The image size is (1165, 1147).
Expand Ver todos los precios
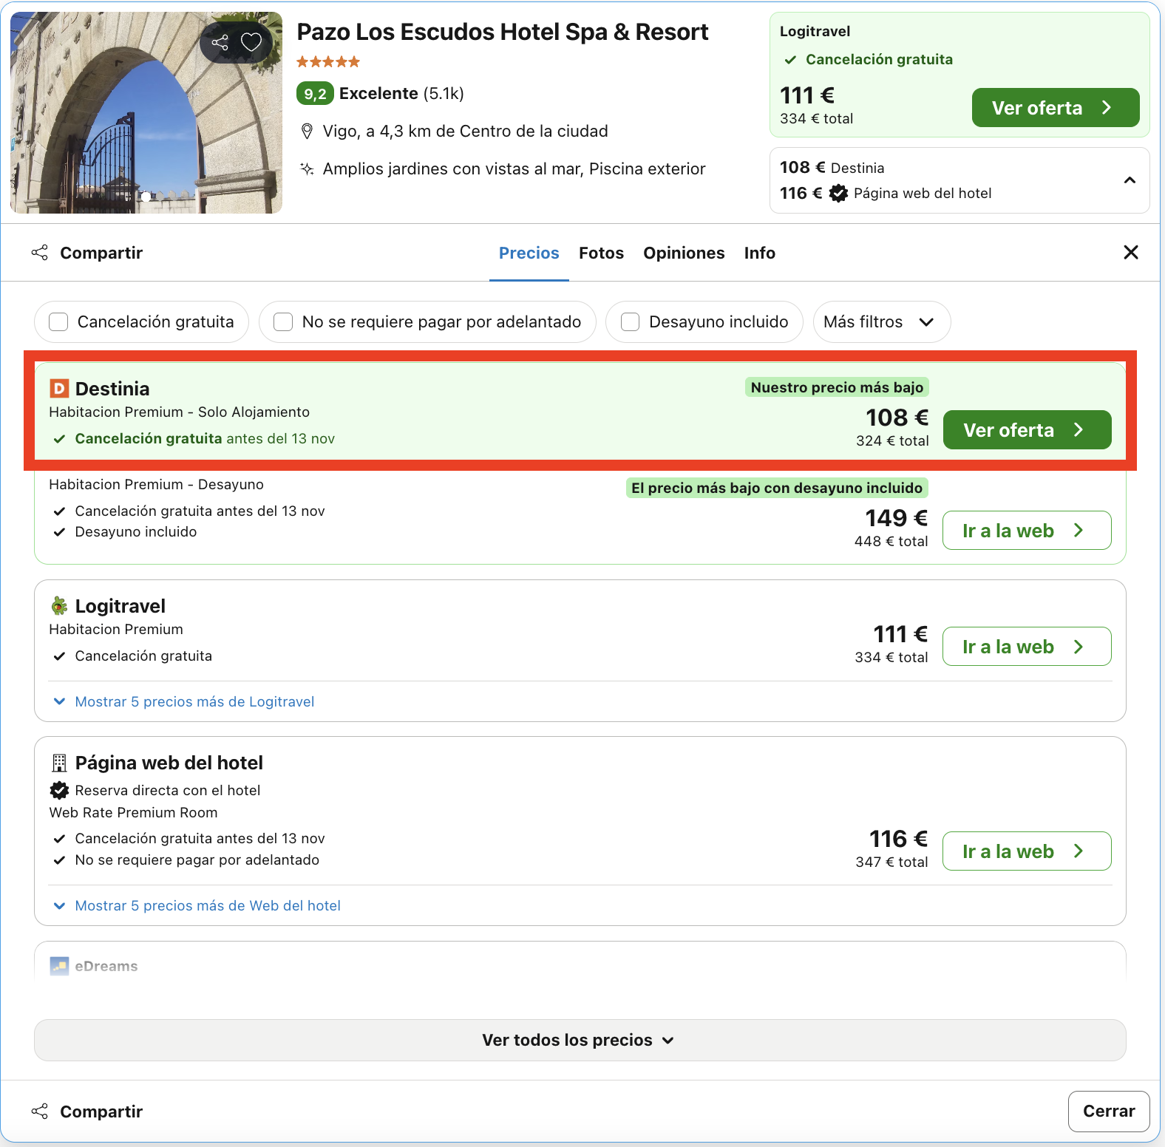click(x=580, y=1041)
